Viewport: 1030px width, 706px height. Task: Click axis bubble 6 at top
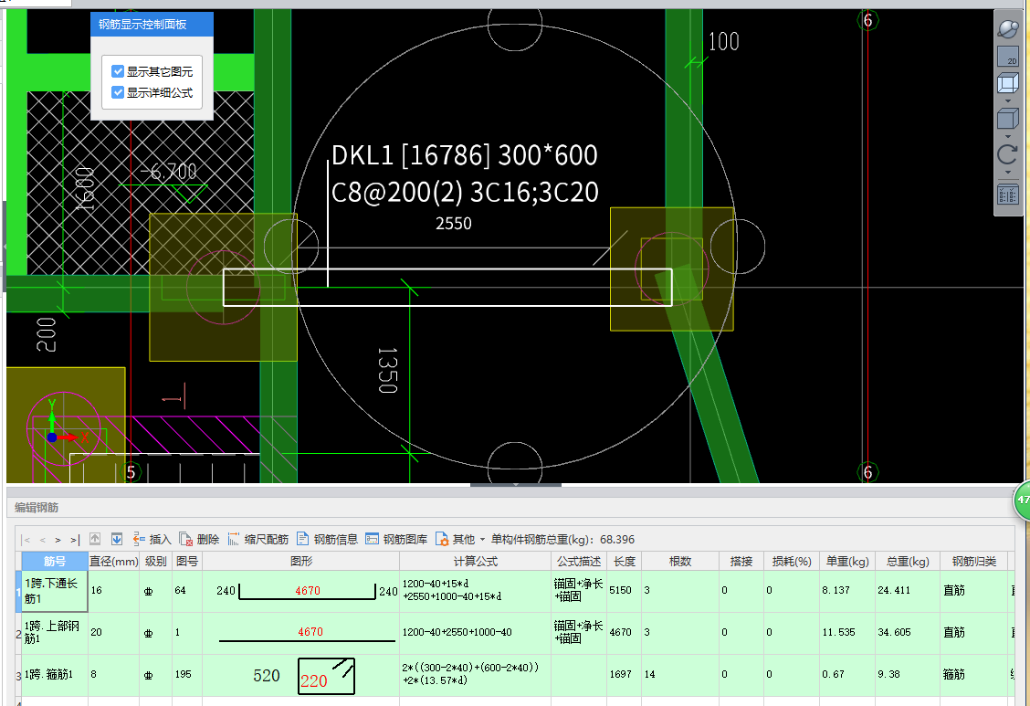(x=867, y=20)
